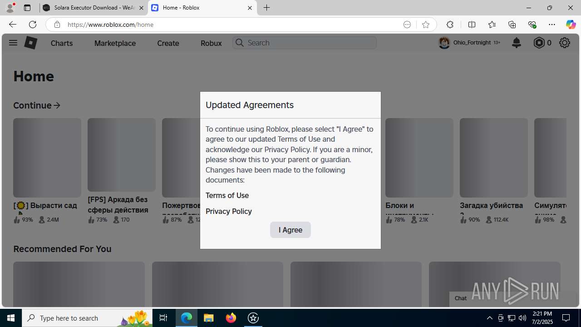
Task: Click the browser address bar URL
Action: [x=110, y=25]
